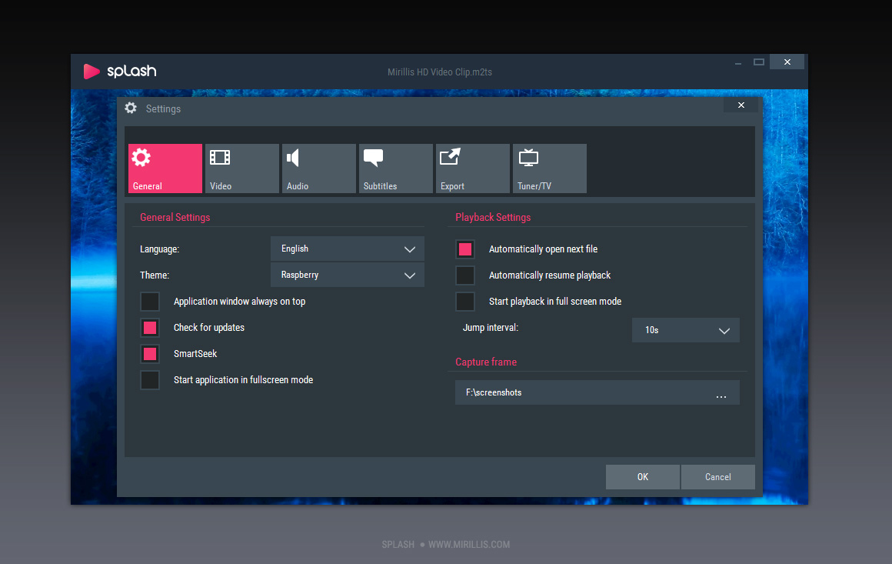Open the Subtitles speech bubble icon
Screen dimensions: 892x564
[373, 159]
